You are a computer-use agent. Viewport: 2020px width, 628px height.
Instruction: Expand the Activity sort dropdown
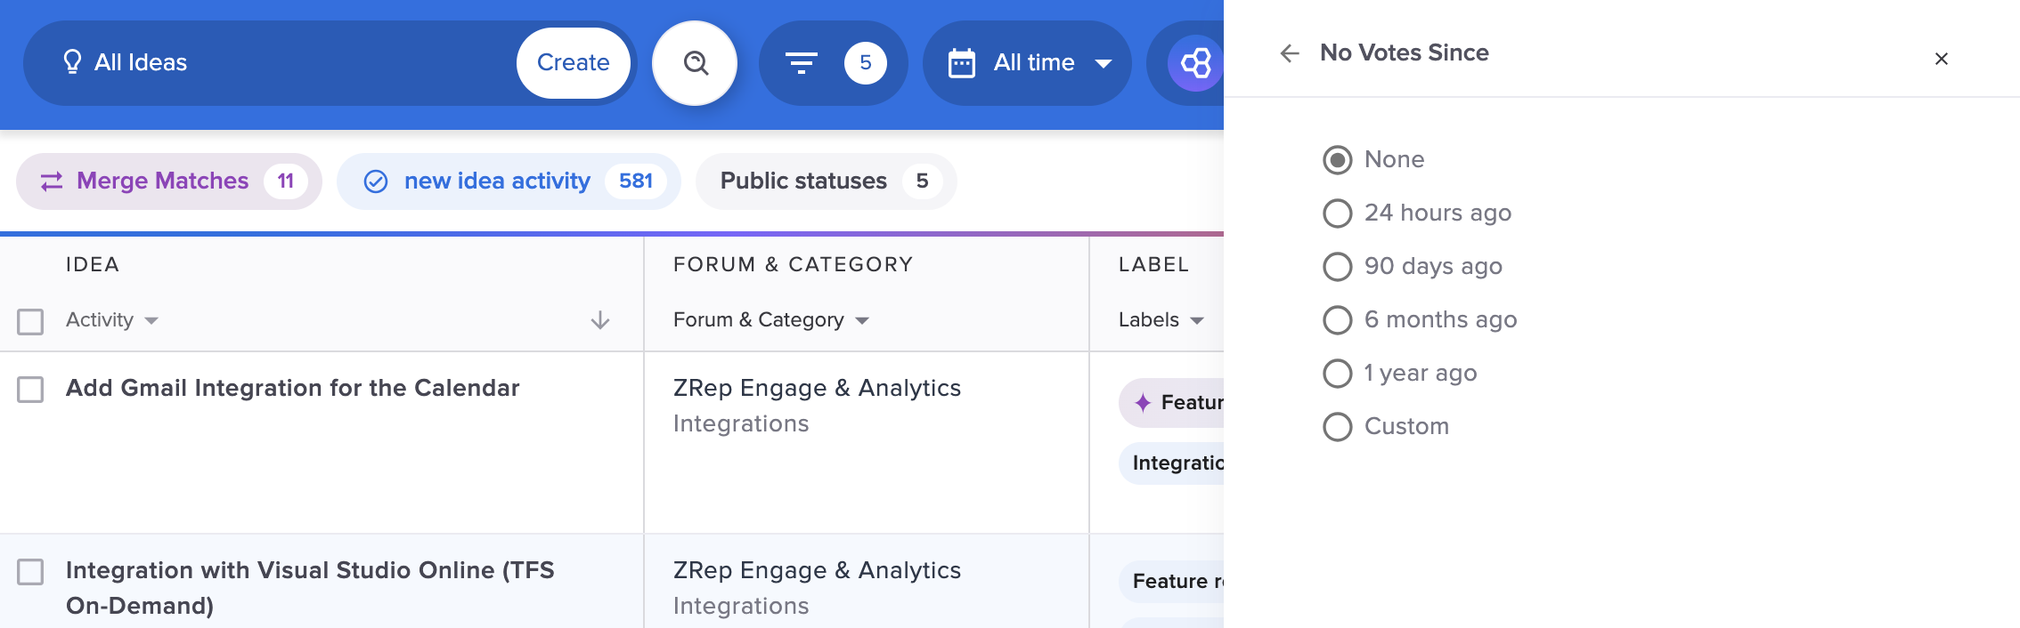[111, 320]
